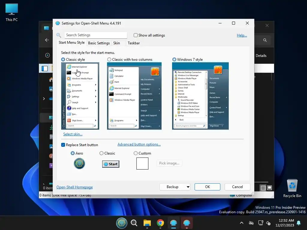Click the clock showing 12:32 AM
Viewport: 307px width, 230px height.
[x=286, y=220]
